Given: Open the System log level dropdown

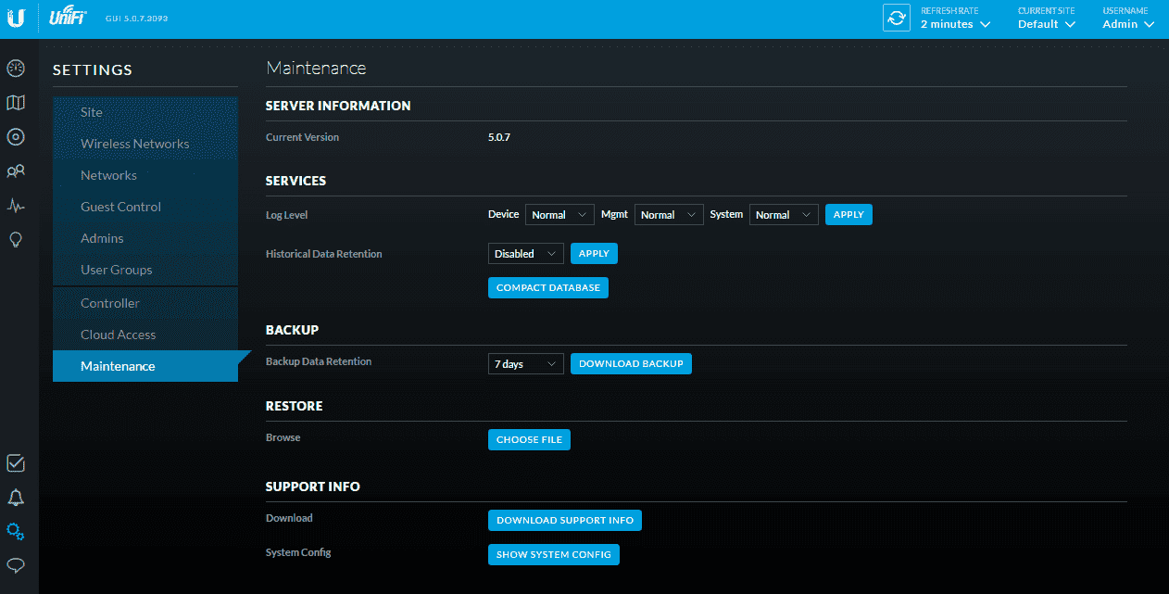Looking at the screenshot, I should (x=784, y=215).
